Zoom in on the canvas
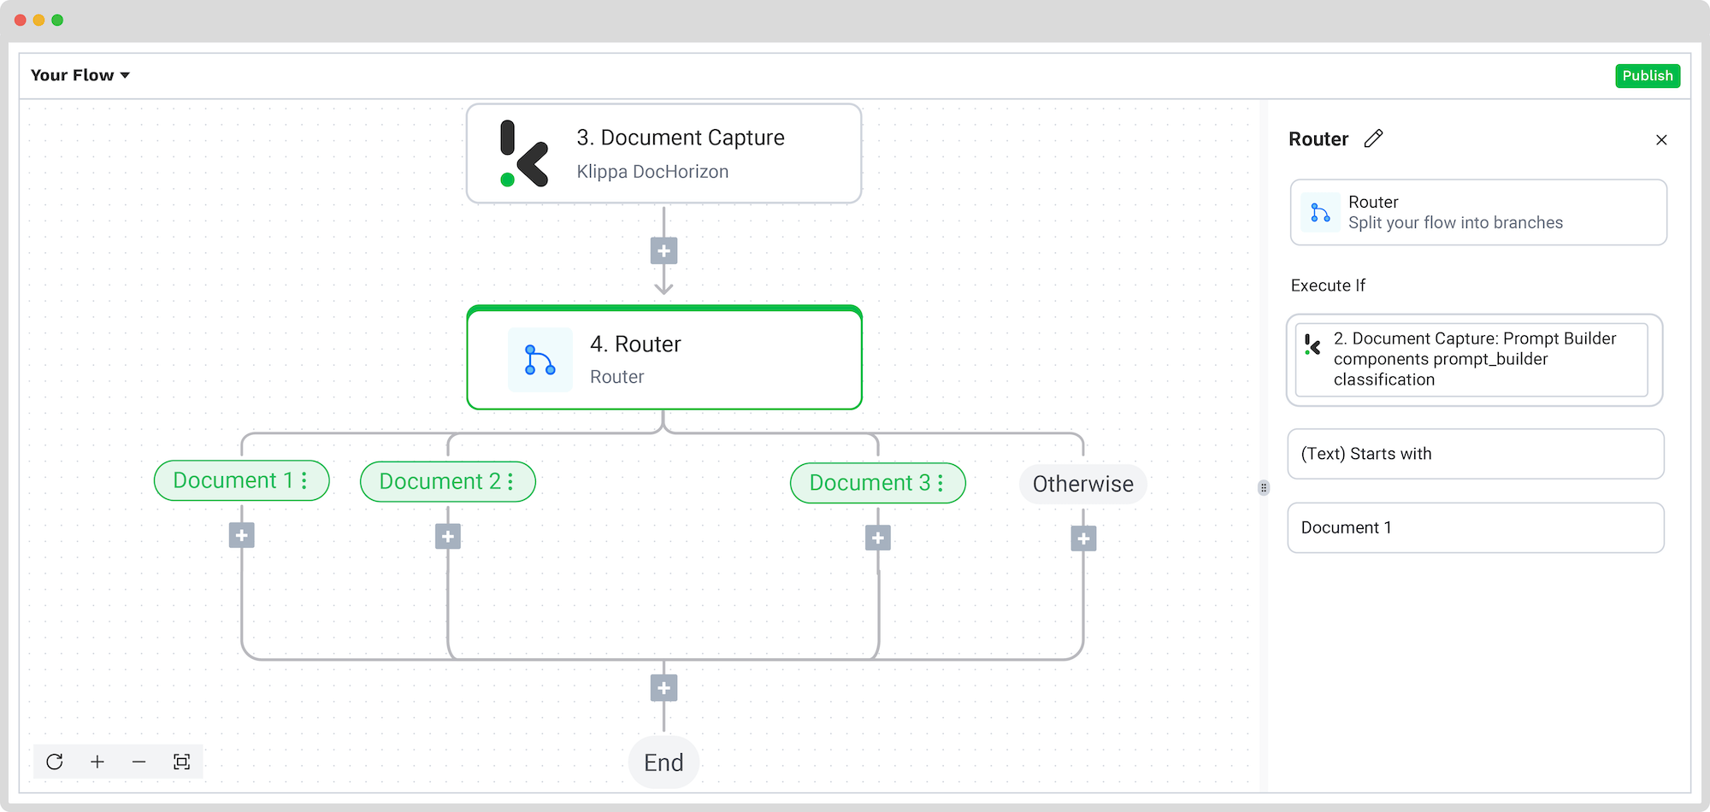 point(97,762)
